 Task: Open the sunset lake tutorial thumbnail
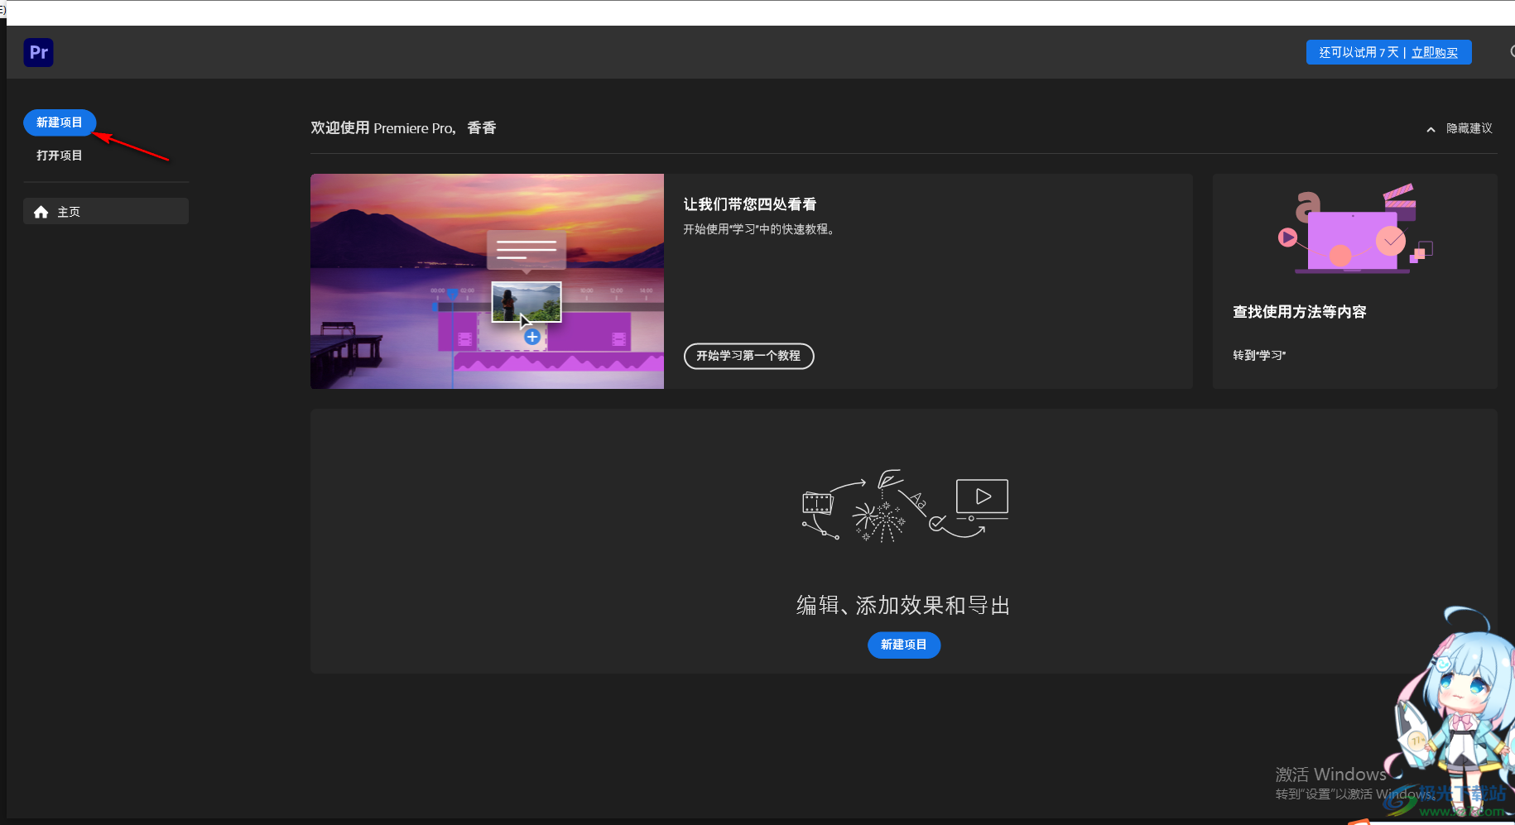pyautogui.click(x=487, y=281)
